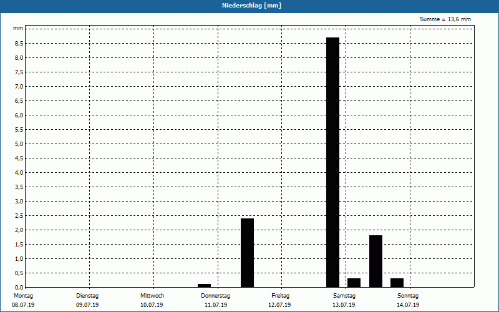This screenshot has width=499, height=312.
Task: Select the Summe = 13,6 mm text
Action: pos(445,19)
